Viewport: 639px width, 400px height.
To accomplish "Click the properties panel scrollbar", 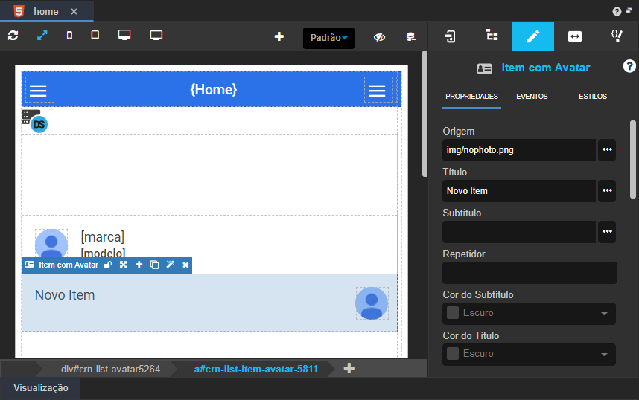I will [x=633, y=160].
